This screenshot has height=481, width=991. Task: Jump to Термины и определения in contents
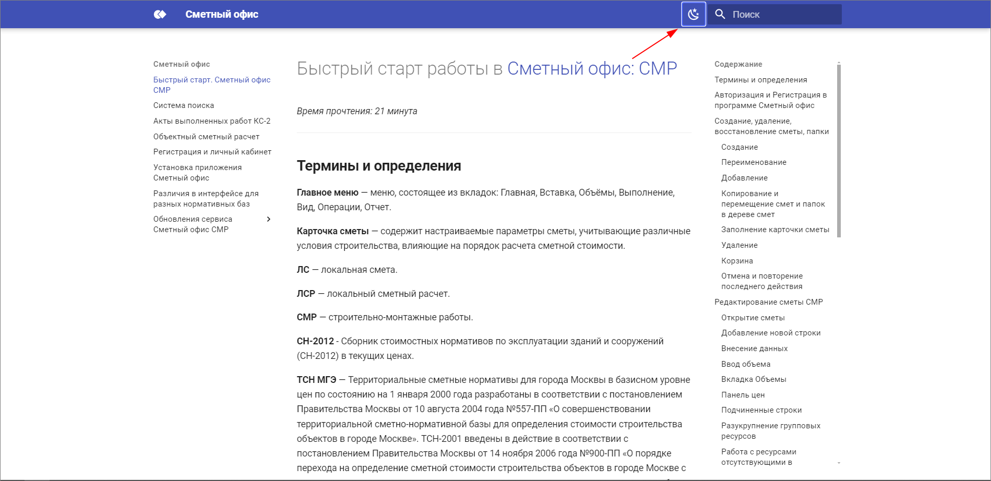pos(760,79)
